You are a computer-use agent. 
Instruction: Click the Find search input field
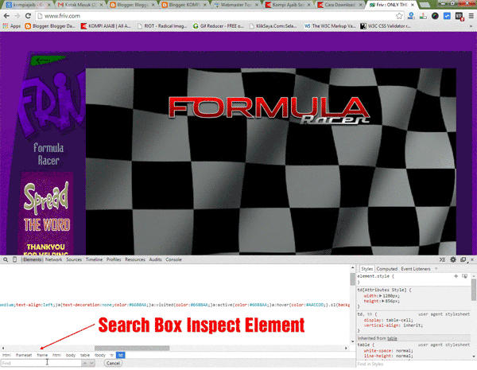41,364
